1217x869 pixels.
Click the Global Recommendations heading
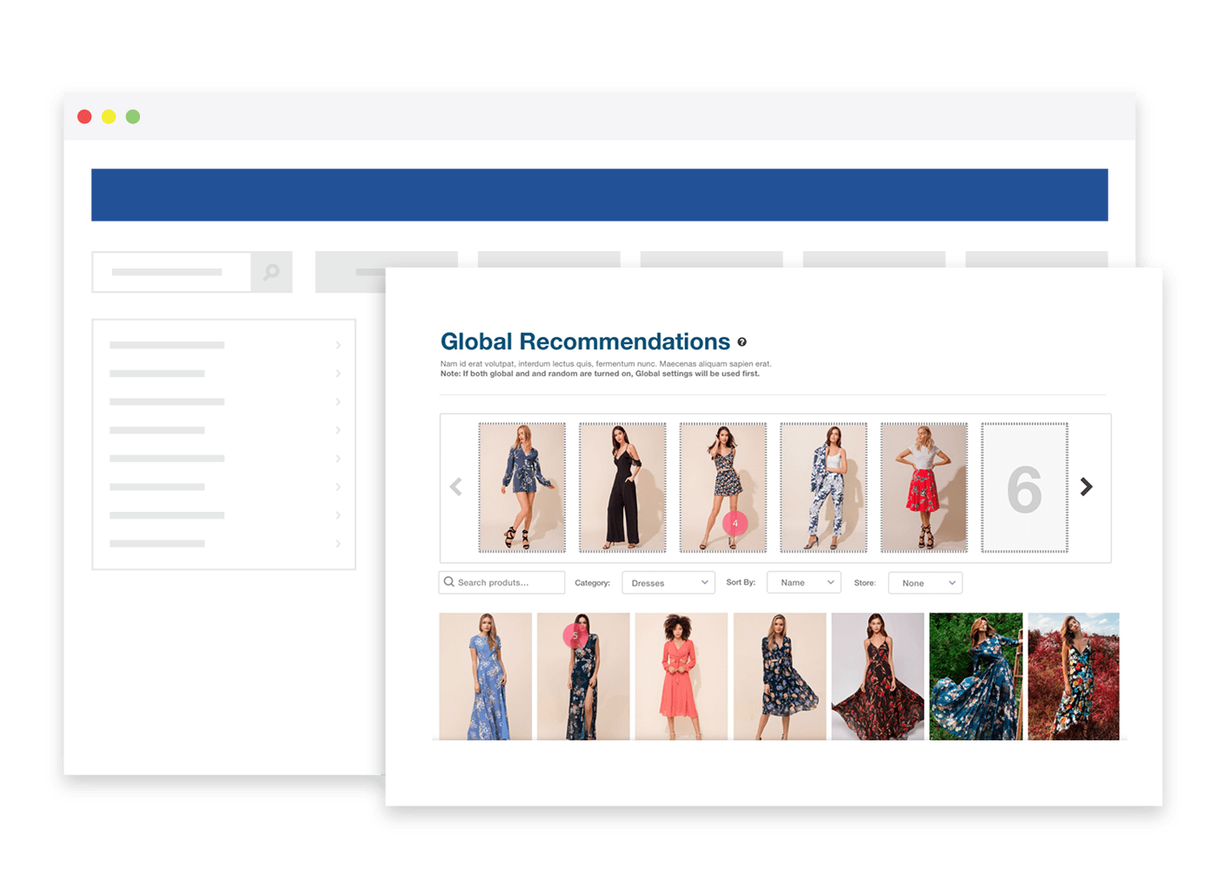tap(586, 341)
